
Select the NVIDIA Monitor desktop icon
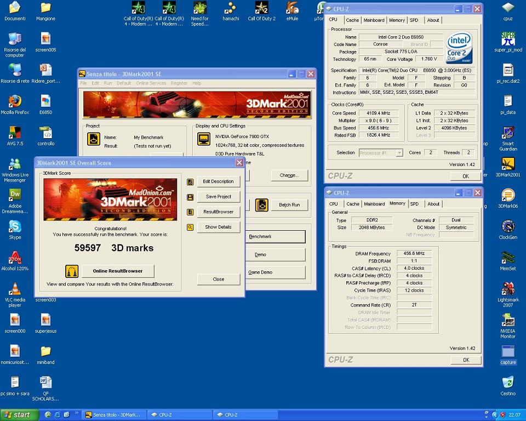point(508,326)
